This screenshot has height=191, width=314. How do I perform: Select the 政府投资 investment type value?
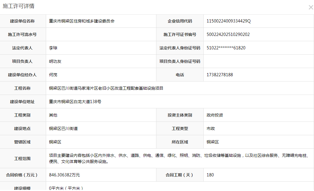pyautogui.click(x=215, y=115)
